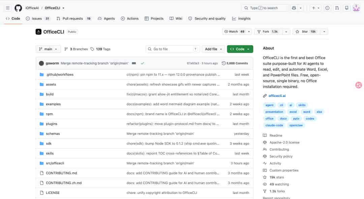
Task: Click the file icon for LICENSE
Action: 41,193
